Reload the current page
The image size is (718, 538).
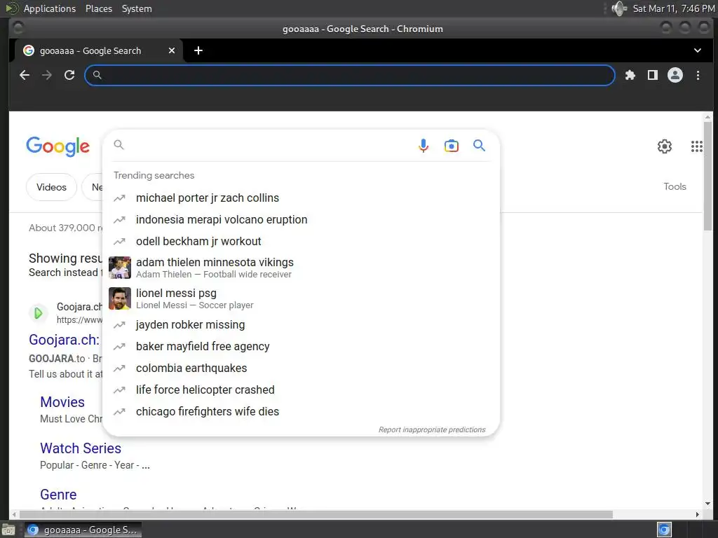point(69,75)
